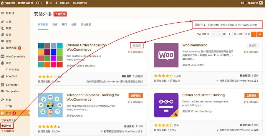
Task: Click the WooCommerce sidebar icon
Action: pyautogui.click(x=3, y=57)
